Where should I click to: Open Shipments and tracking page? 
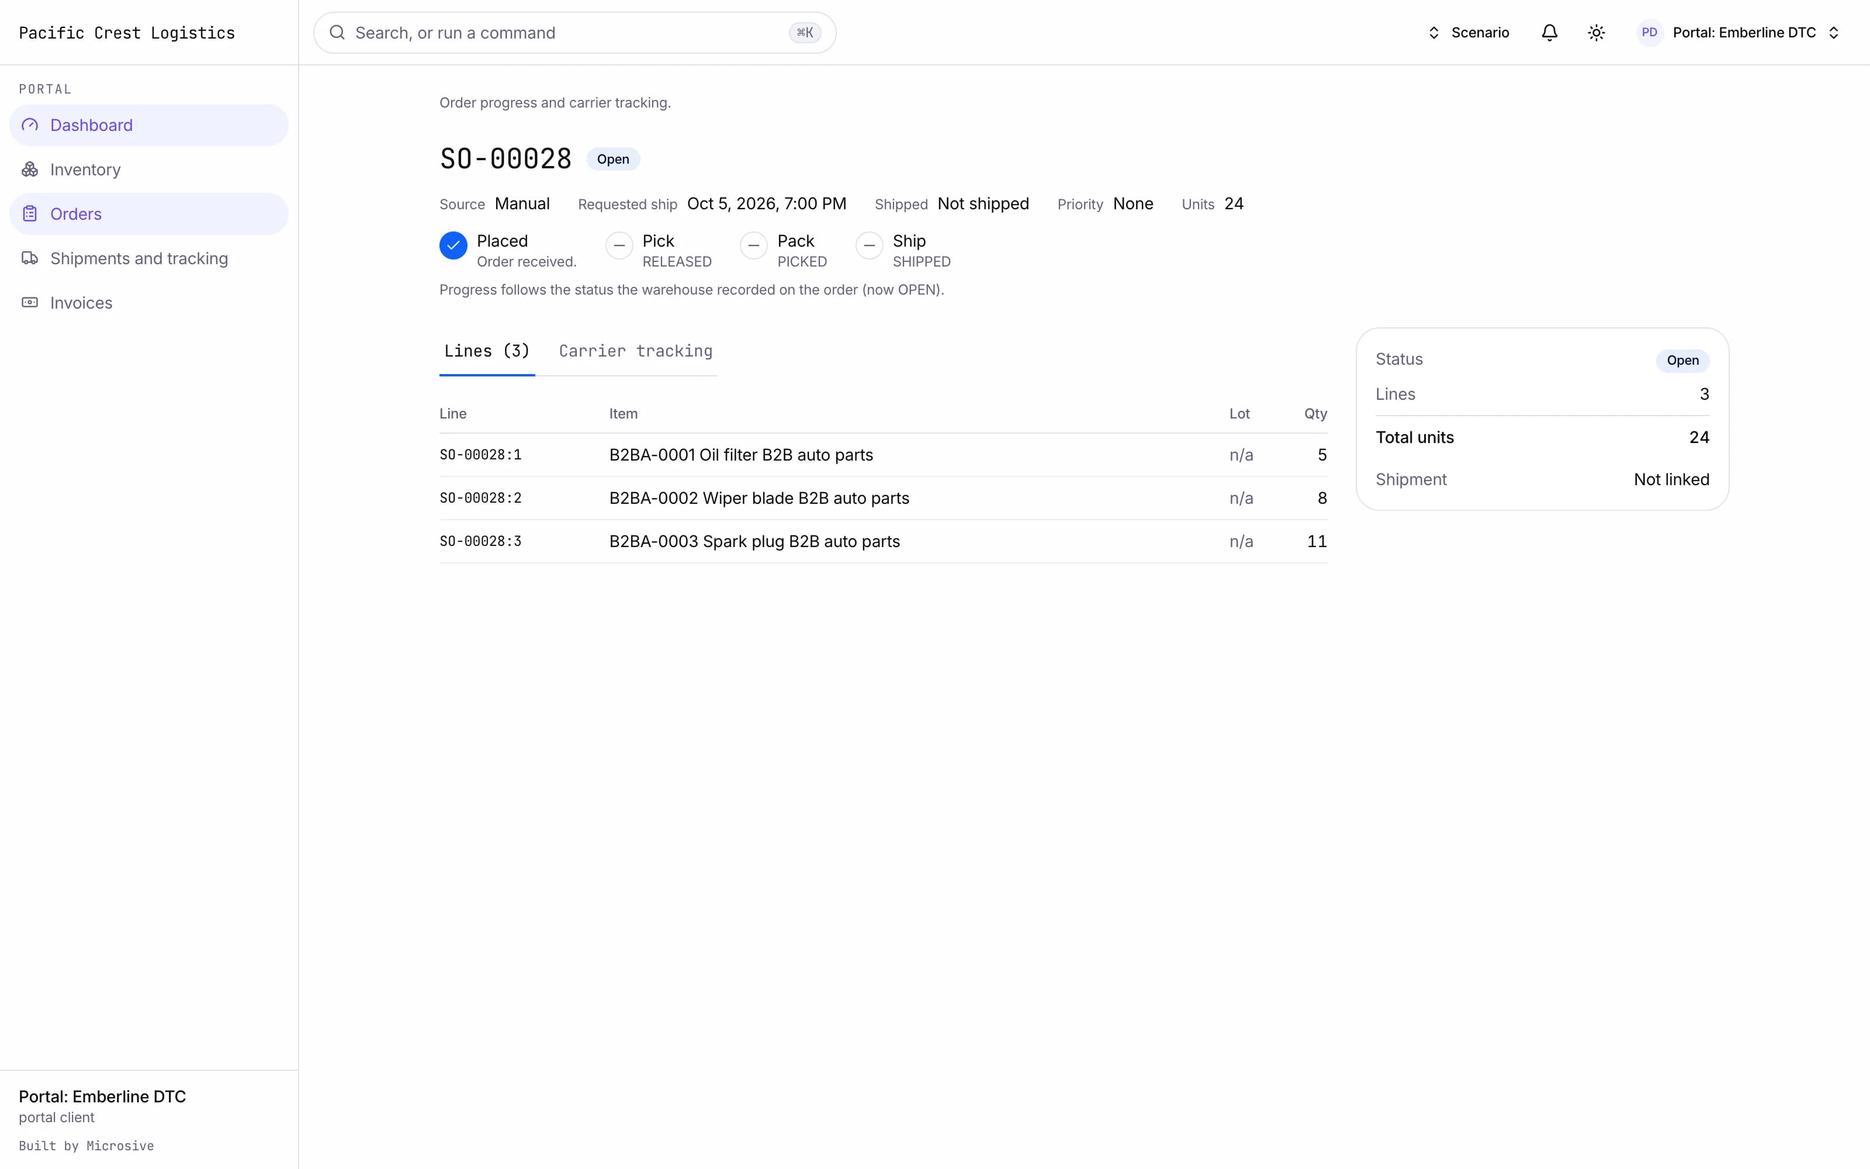[x=148, y=258]
